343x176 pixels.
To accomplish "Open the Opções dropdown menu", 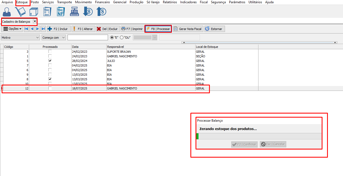I will pyautogui.click(x=12, y=29).
